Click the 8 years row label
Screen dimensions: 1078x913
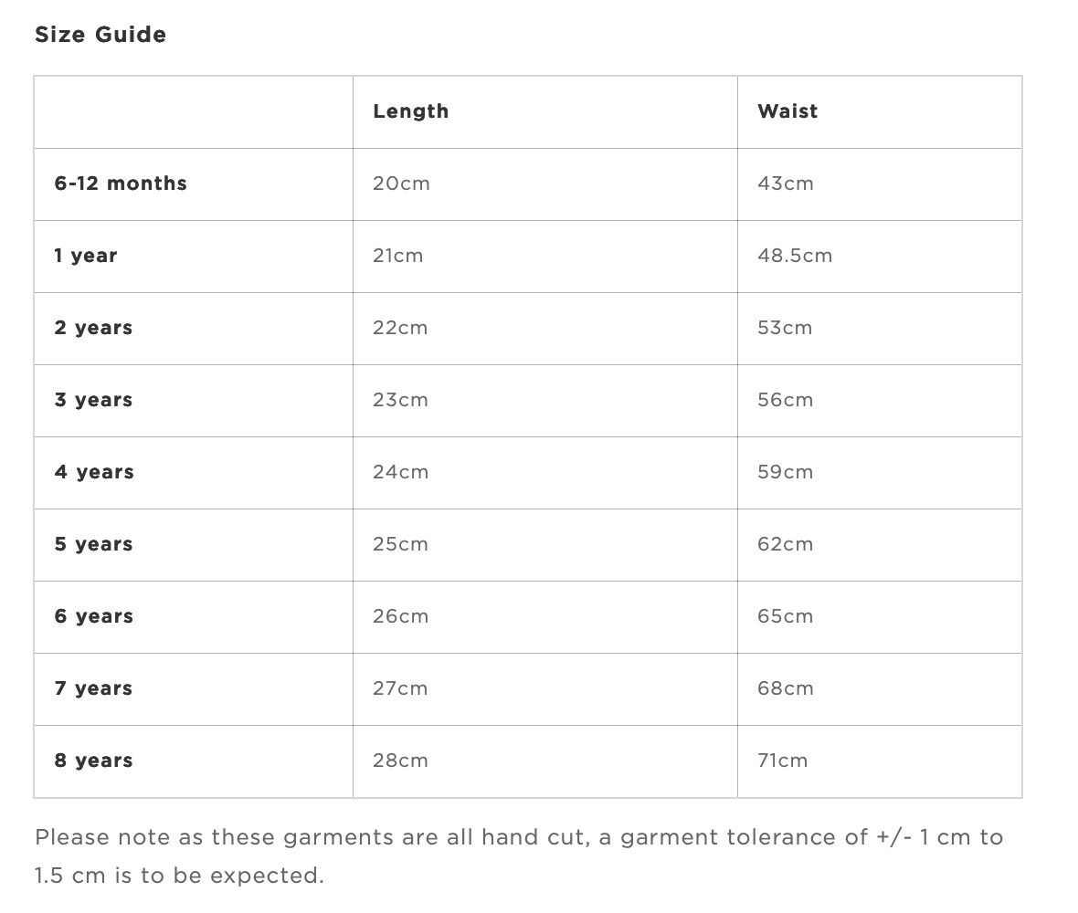pyautogui.click(x=93, y=761)
